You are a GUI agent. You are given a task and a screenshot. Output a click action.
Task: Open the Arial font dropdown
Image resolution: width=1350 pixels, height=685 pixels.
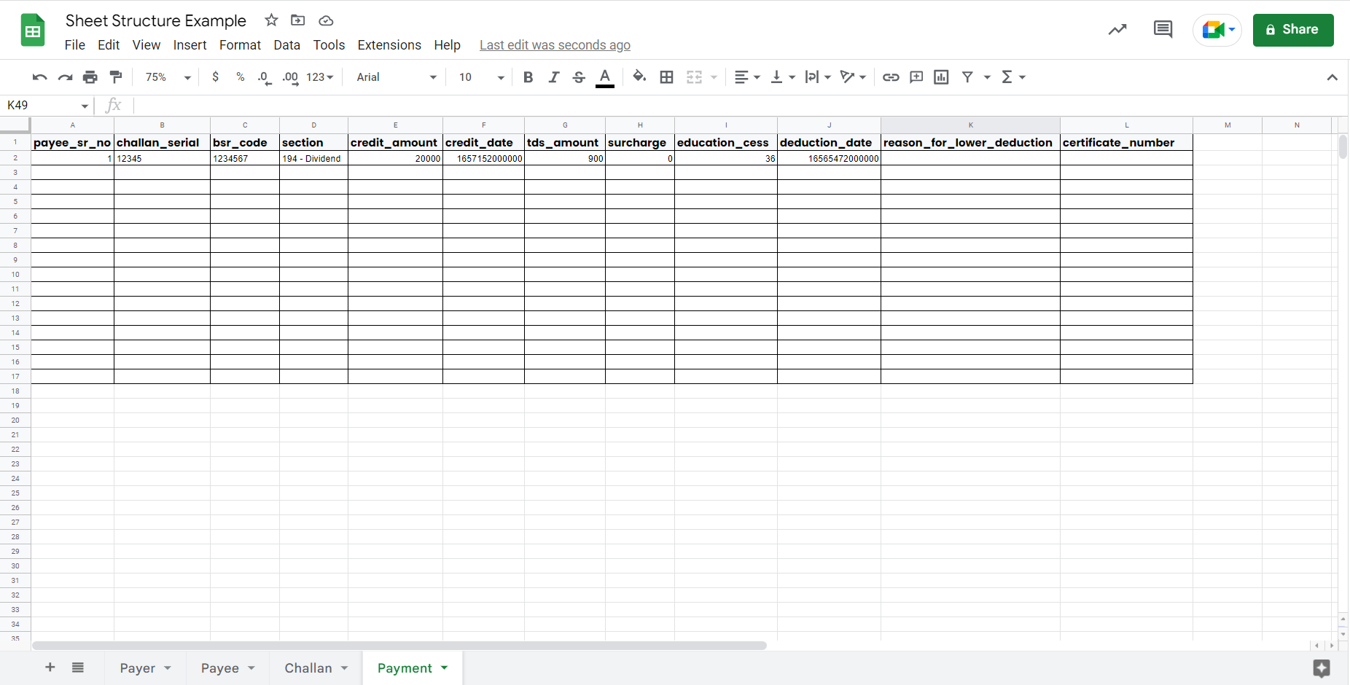(397, 77)
